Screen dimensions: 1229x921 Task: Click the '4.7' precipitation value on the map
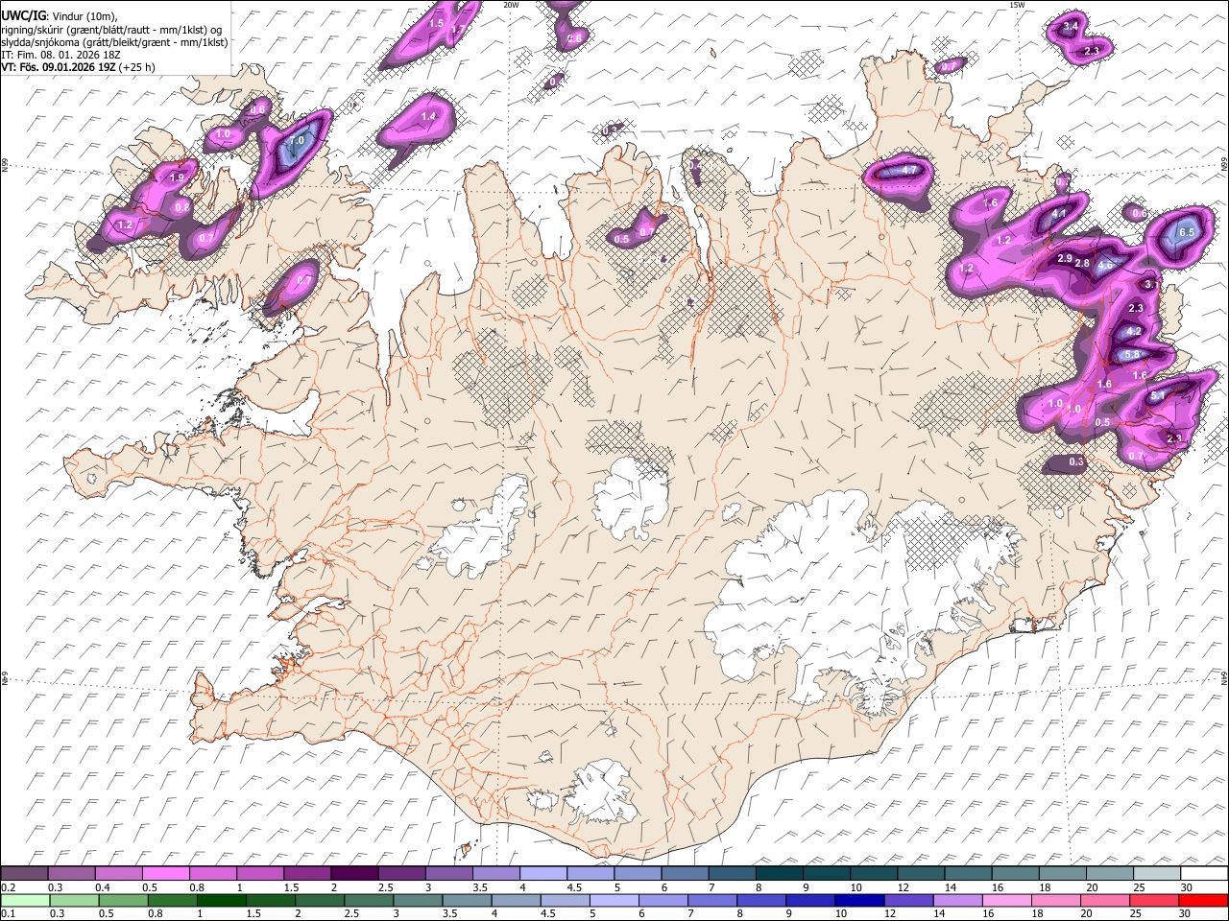click(x=910, y=170)
